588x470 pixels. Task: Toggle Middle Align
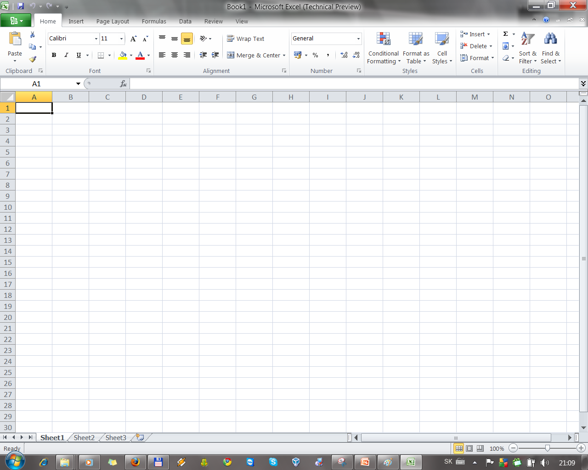[175, 39]
